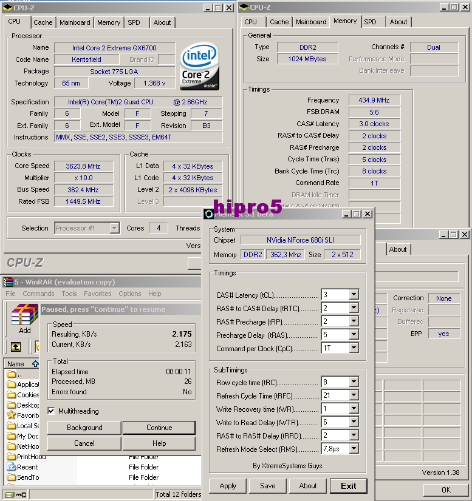Toggle the Multithreading checkbox
472x501 pixels.
[51, 411]
